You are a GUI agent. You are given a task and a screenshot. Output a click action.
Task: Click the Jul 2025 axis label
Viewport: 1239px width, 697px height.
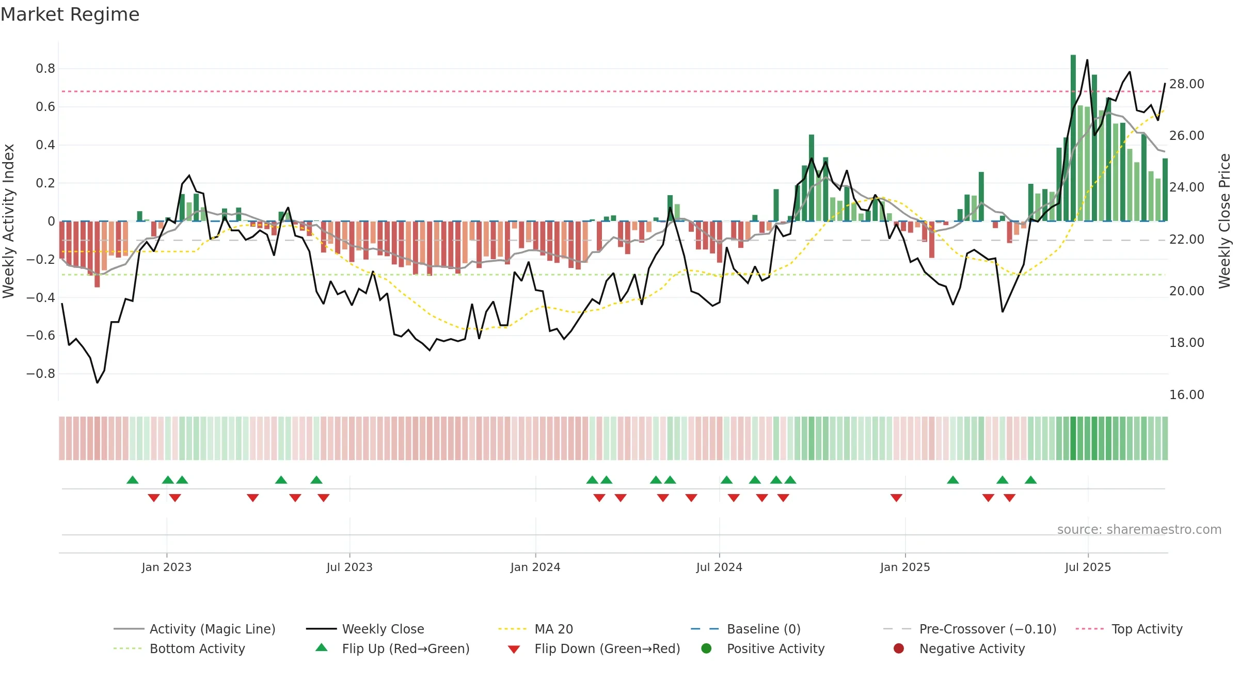click(1088, 567)
